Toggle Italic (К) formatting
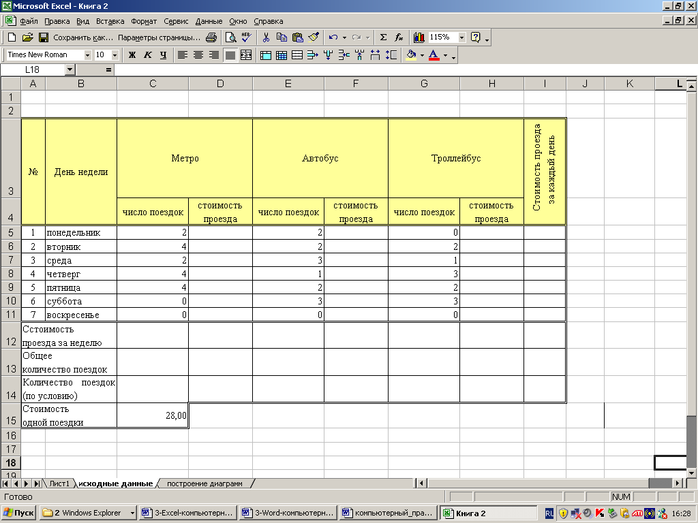This screenshot has width=698, height=523. [148, 55]
